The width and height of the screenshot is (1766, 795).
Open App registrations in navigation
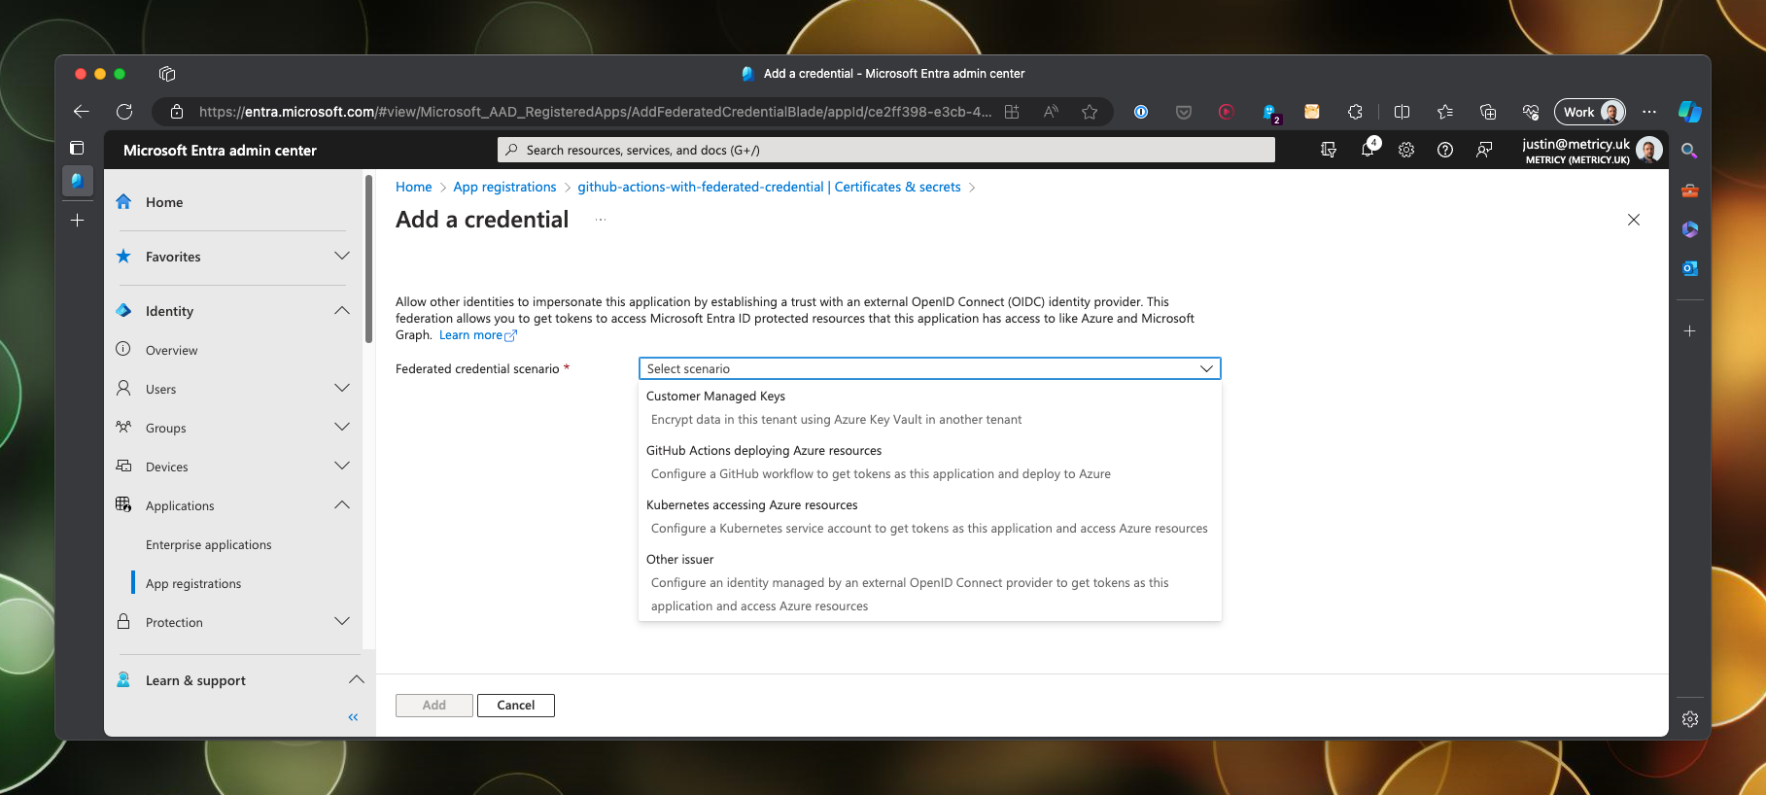(x=193, y=584)
